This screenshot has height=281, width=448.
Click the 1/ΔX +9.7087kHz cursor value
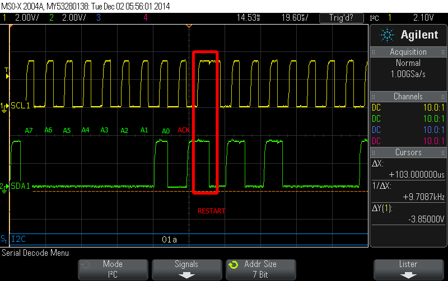[x=424, y=197]
